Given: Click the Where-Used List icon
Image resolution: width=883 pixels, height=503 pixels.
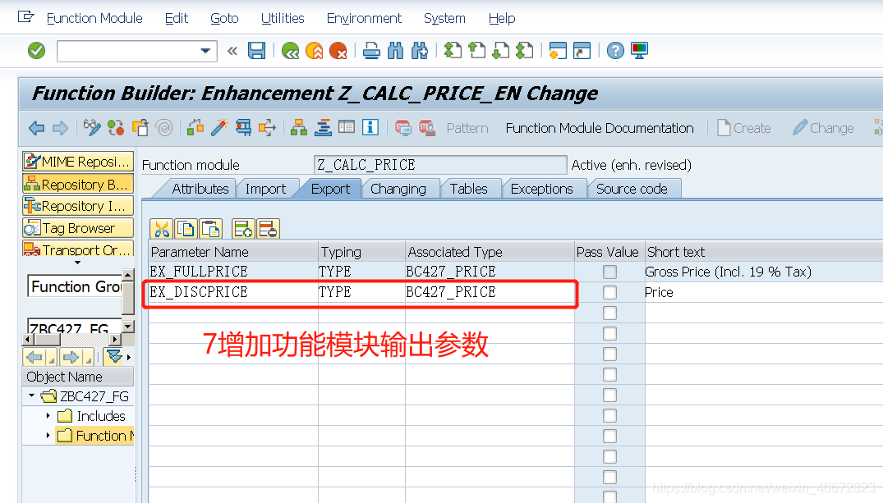Looking at the screenshot, I should coord(268,128).
